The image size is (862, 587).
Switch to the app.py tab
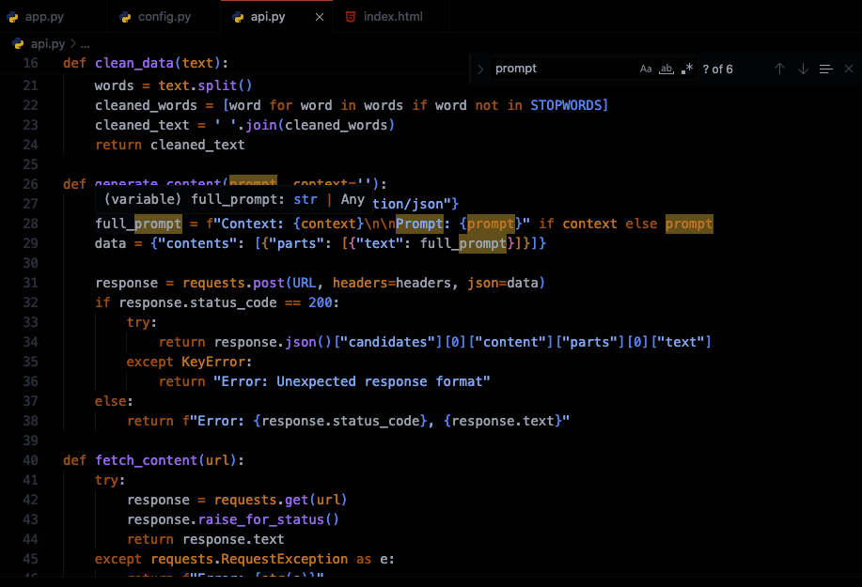[x=44, y=17]
